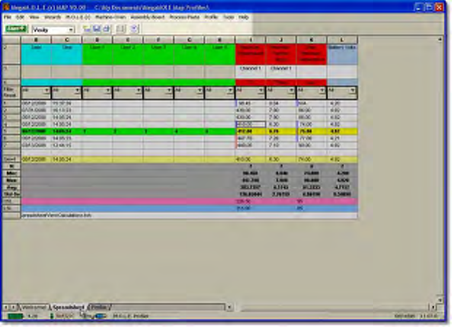Click the green Learn+ toolbar button
The height and width of the screenshot is (327, 452).
[16, 29]
